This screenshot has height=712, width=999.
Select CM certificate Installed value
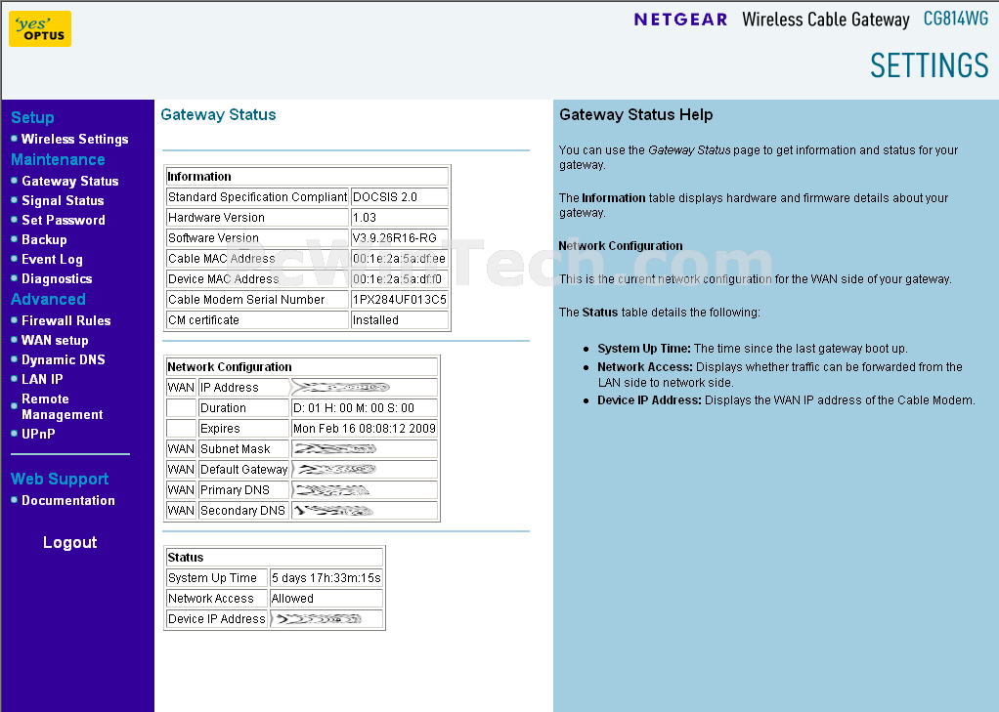[400, 319]
